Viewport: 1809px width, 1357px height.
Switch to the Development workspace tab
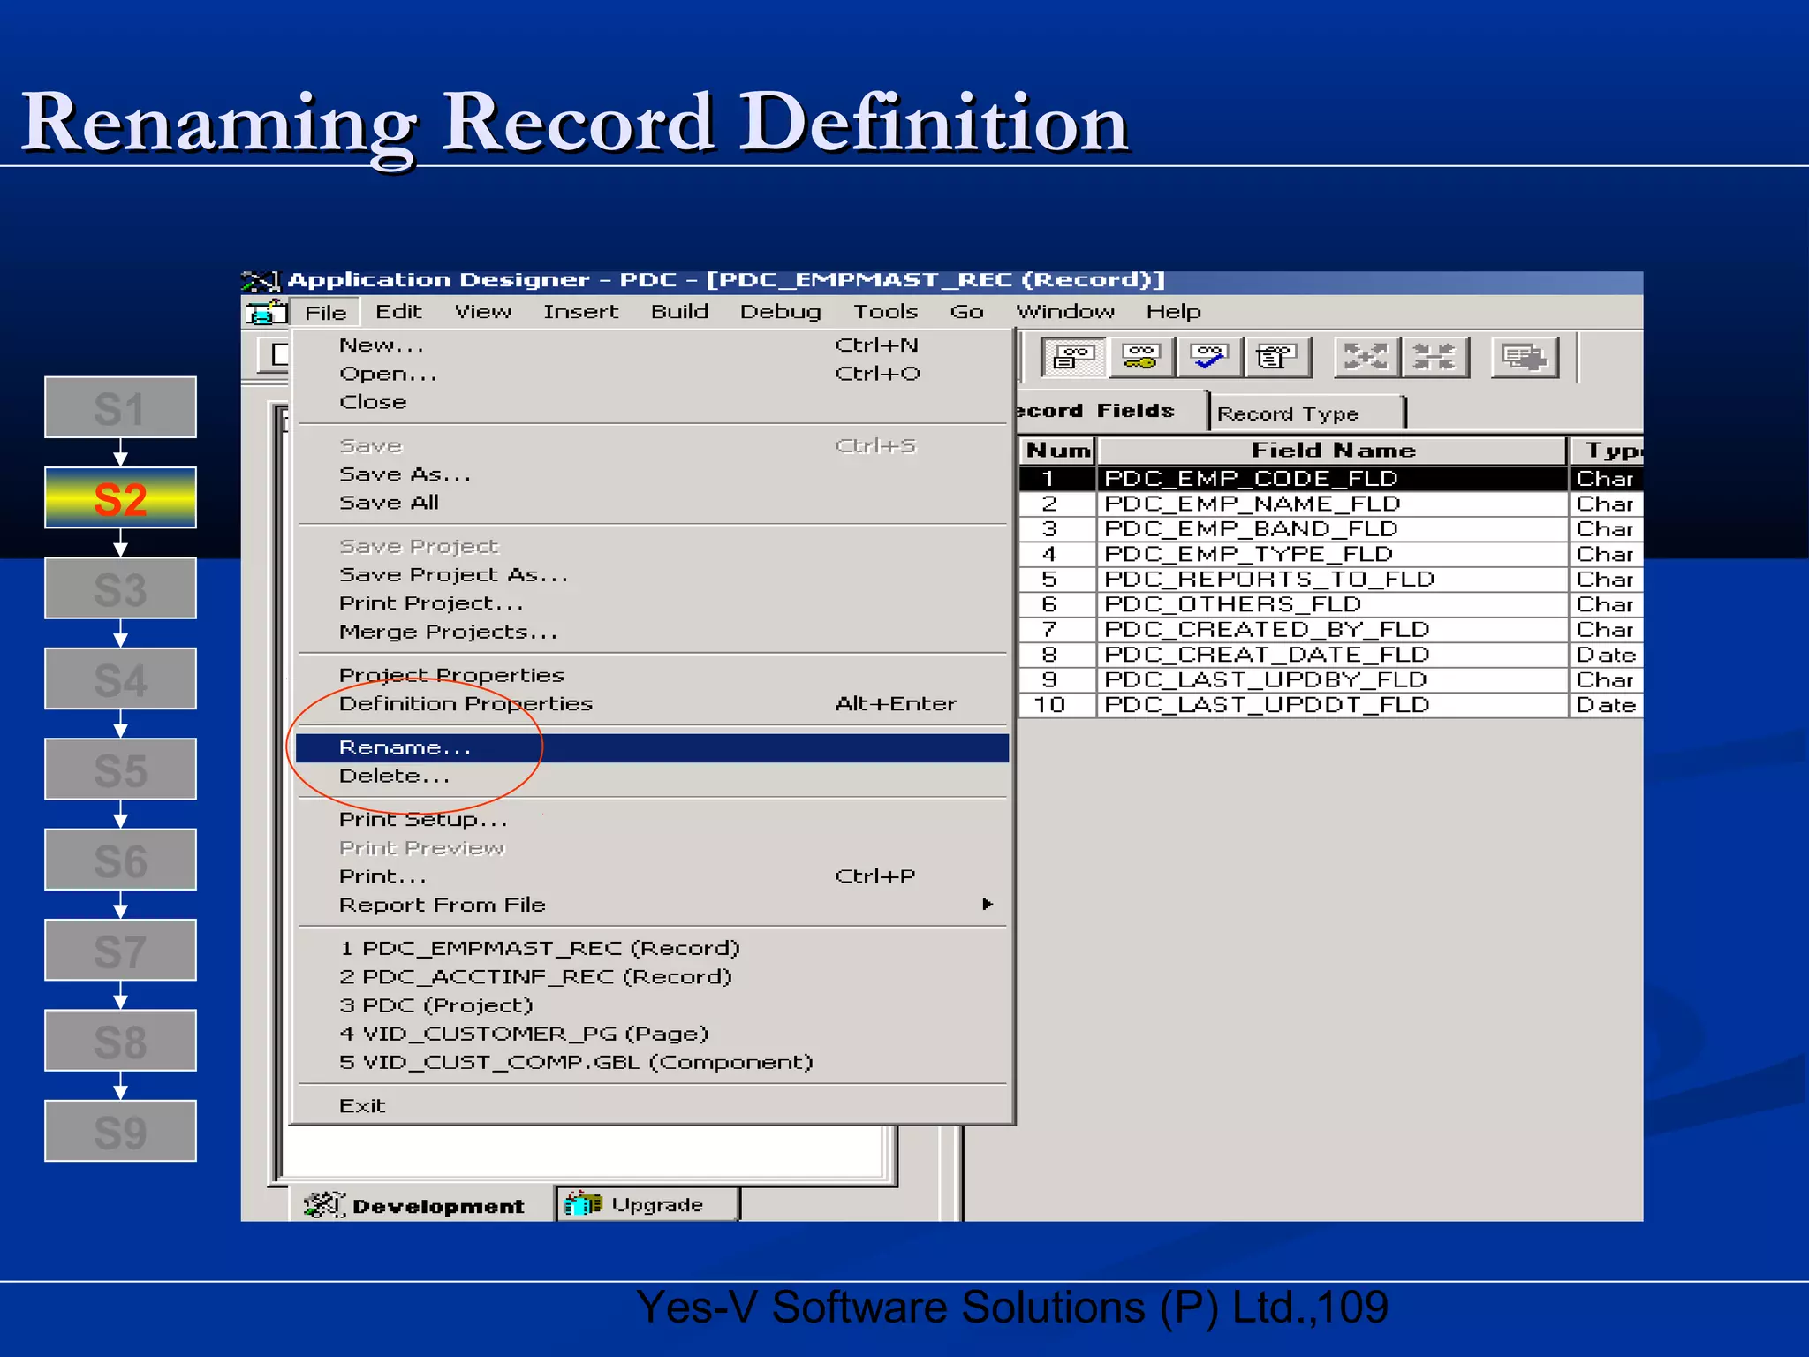422,1205
